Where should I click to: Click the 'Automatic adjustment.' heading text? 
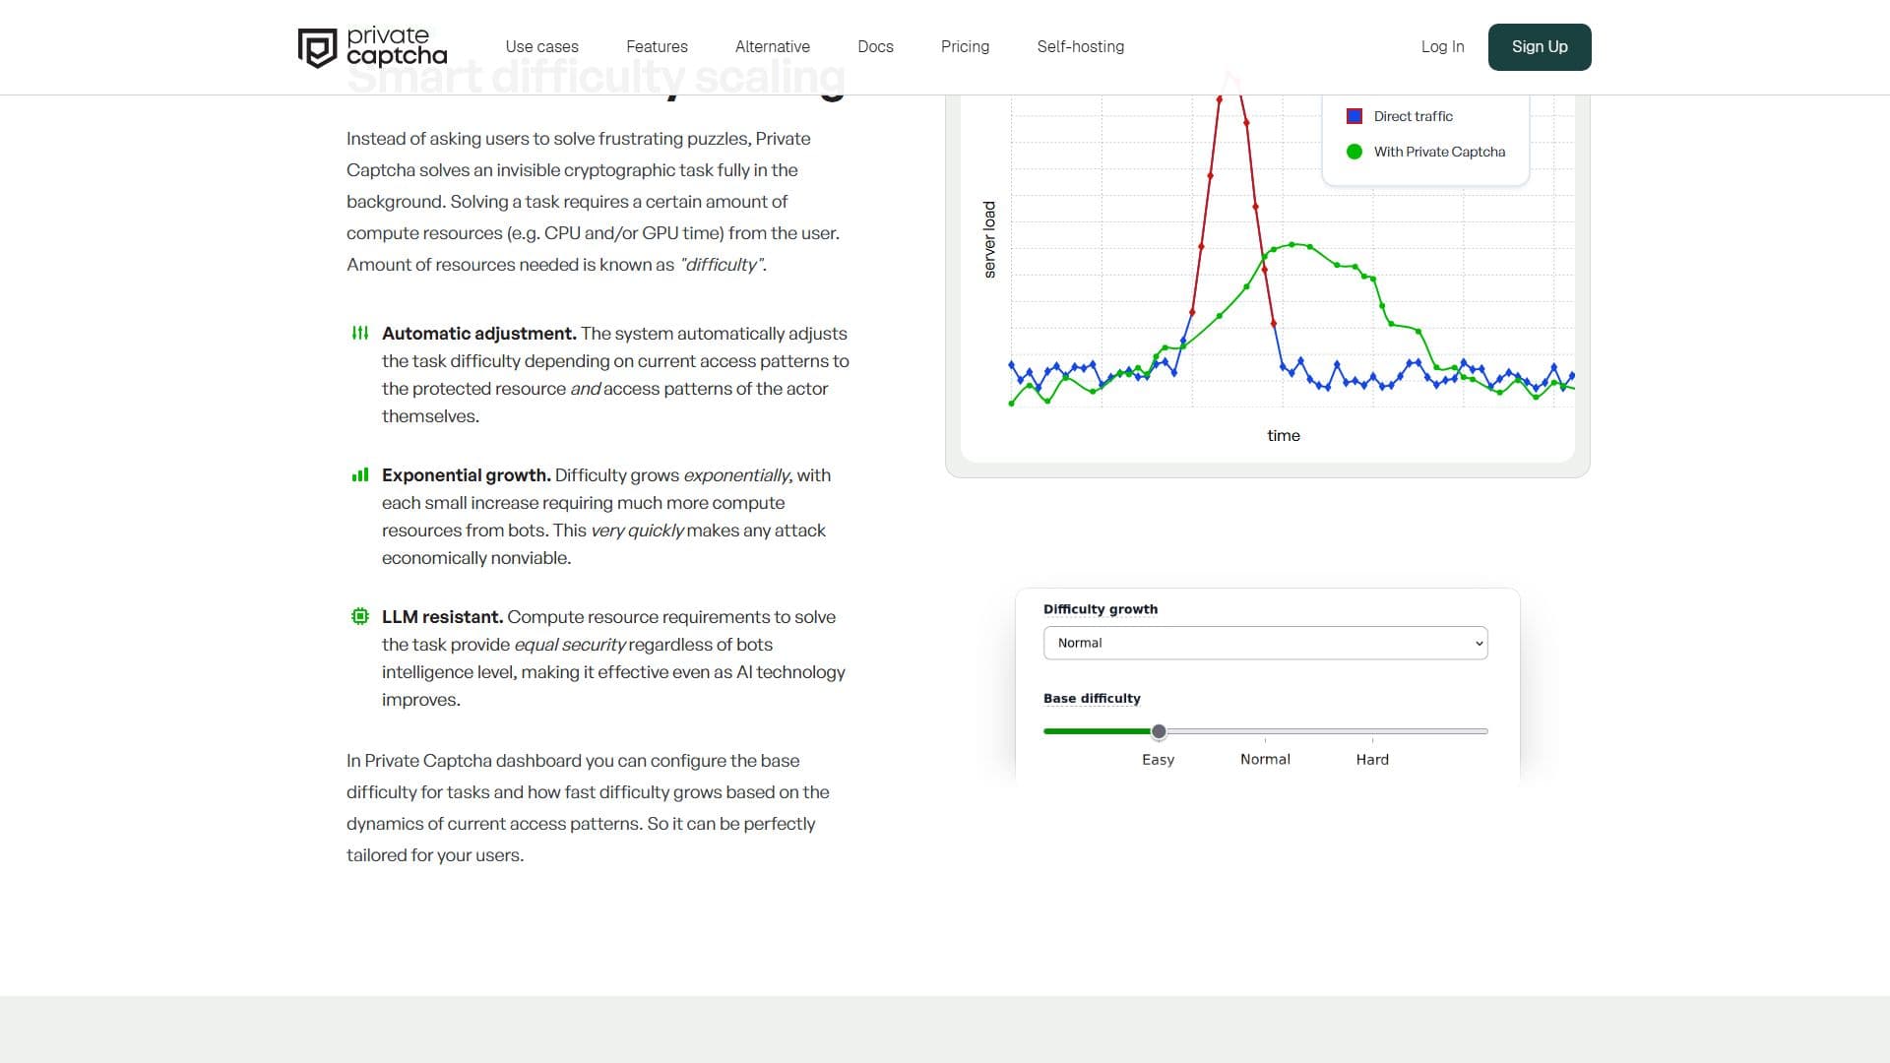point(479,334)
